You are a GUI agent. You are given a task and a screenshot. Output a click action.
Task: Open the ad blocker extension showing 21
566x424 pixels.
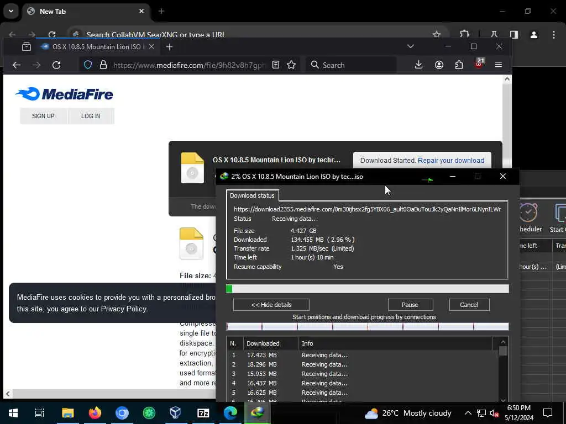coord(479,63)
